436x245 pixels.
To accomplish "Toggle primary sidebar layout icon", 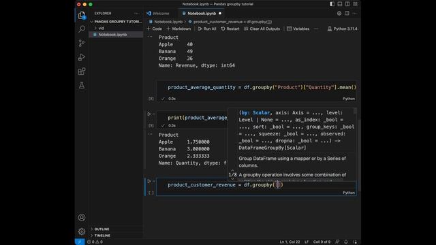I will pos(332,4).
